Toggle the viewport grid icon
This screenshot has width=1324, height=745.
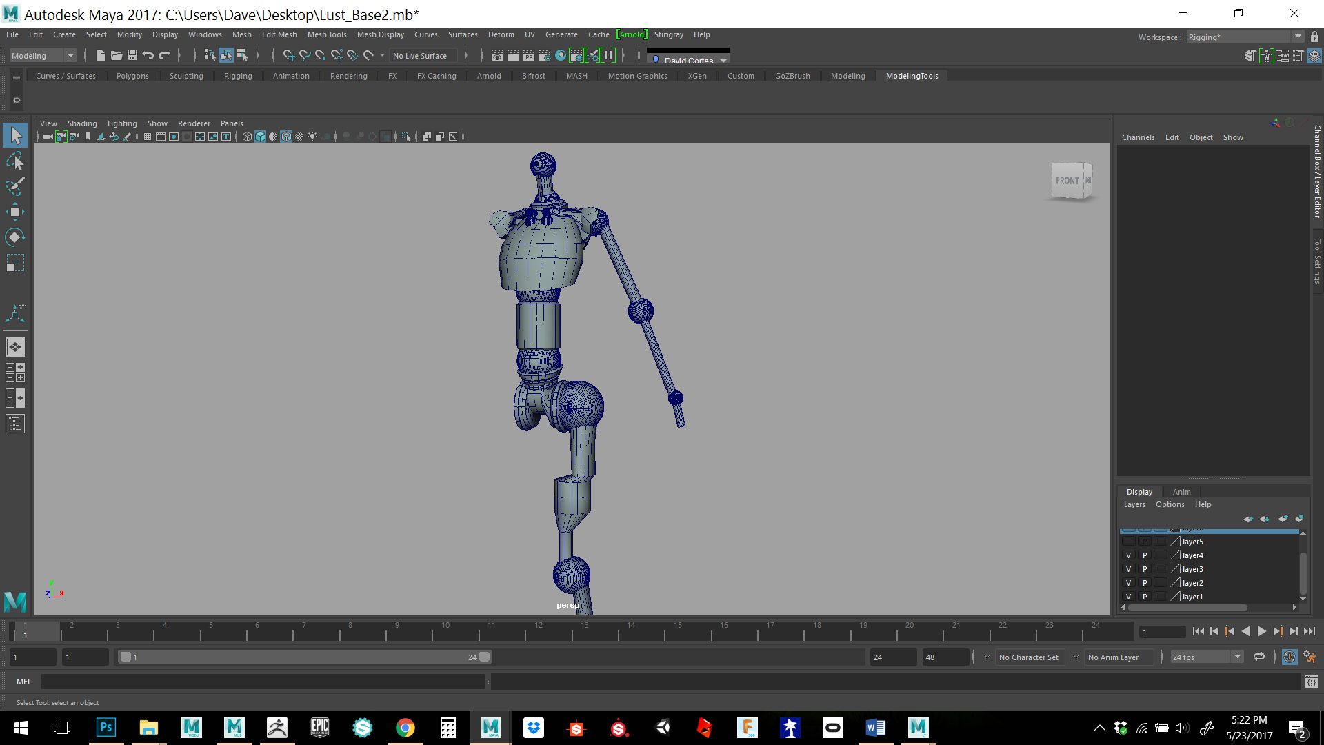148,137
